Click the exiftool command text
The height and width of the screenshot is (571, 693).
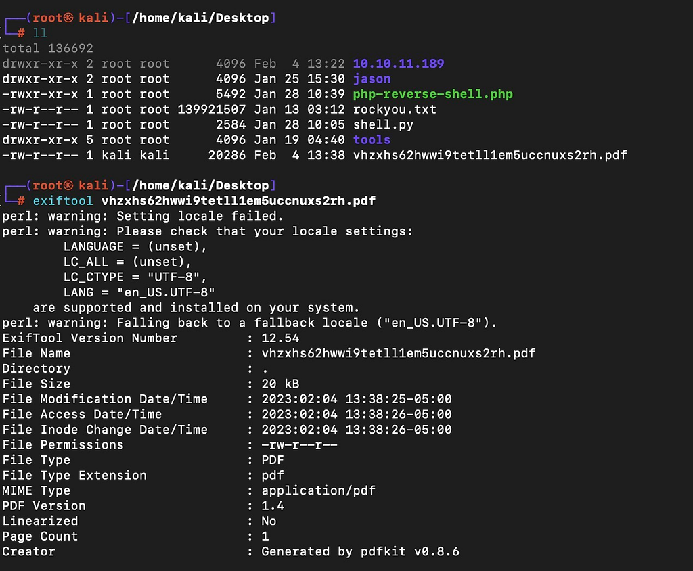63,201
